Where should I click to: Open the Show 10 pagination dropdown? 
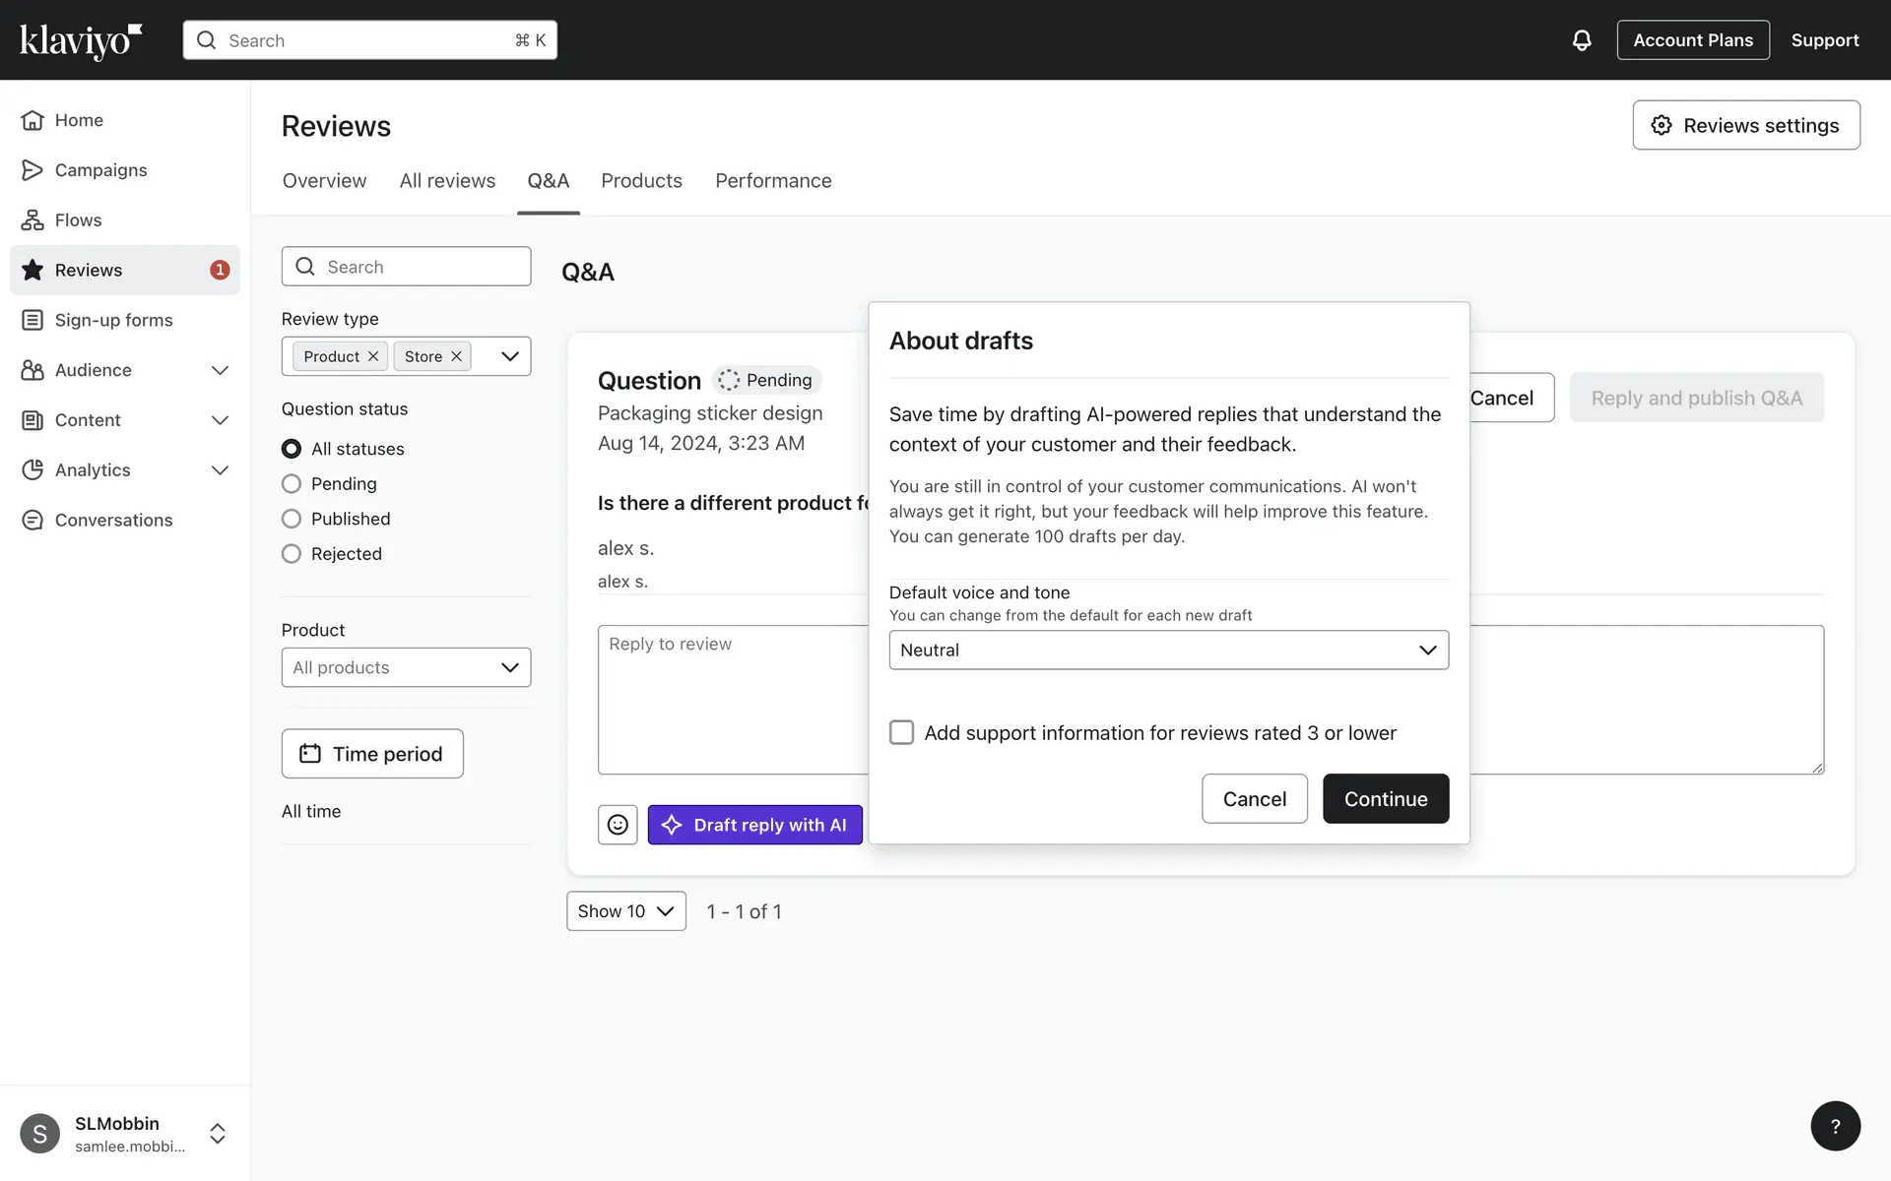625,911
